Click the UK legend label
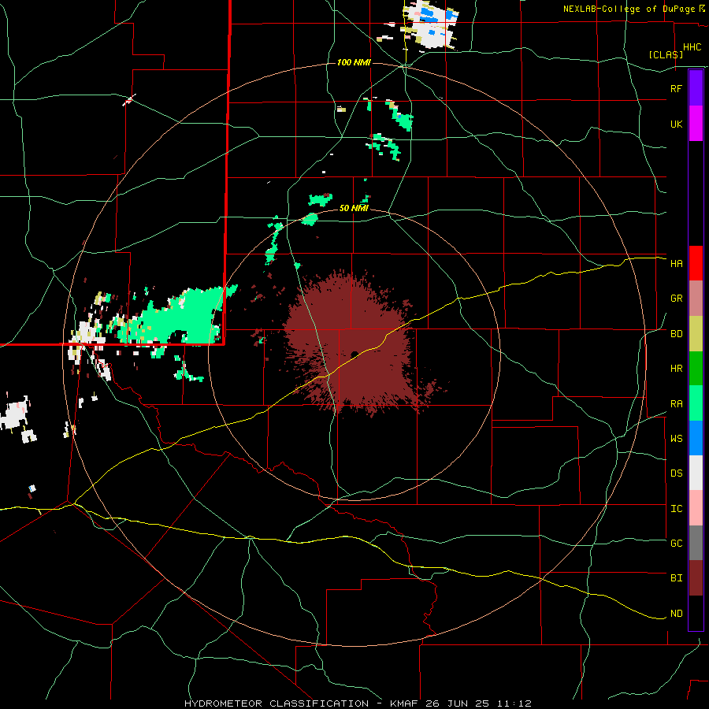 676,124
